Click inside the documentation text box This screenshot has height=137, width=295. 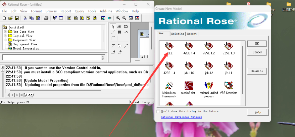[x=52, y=57]
